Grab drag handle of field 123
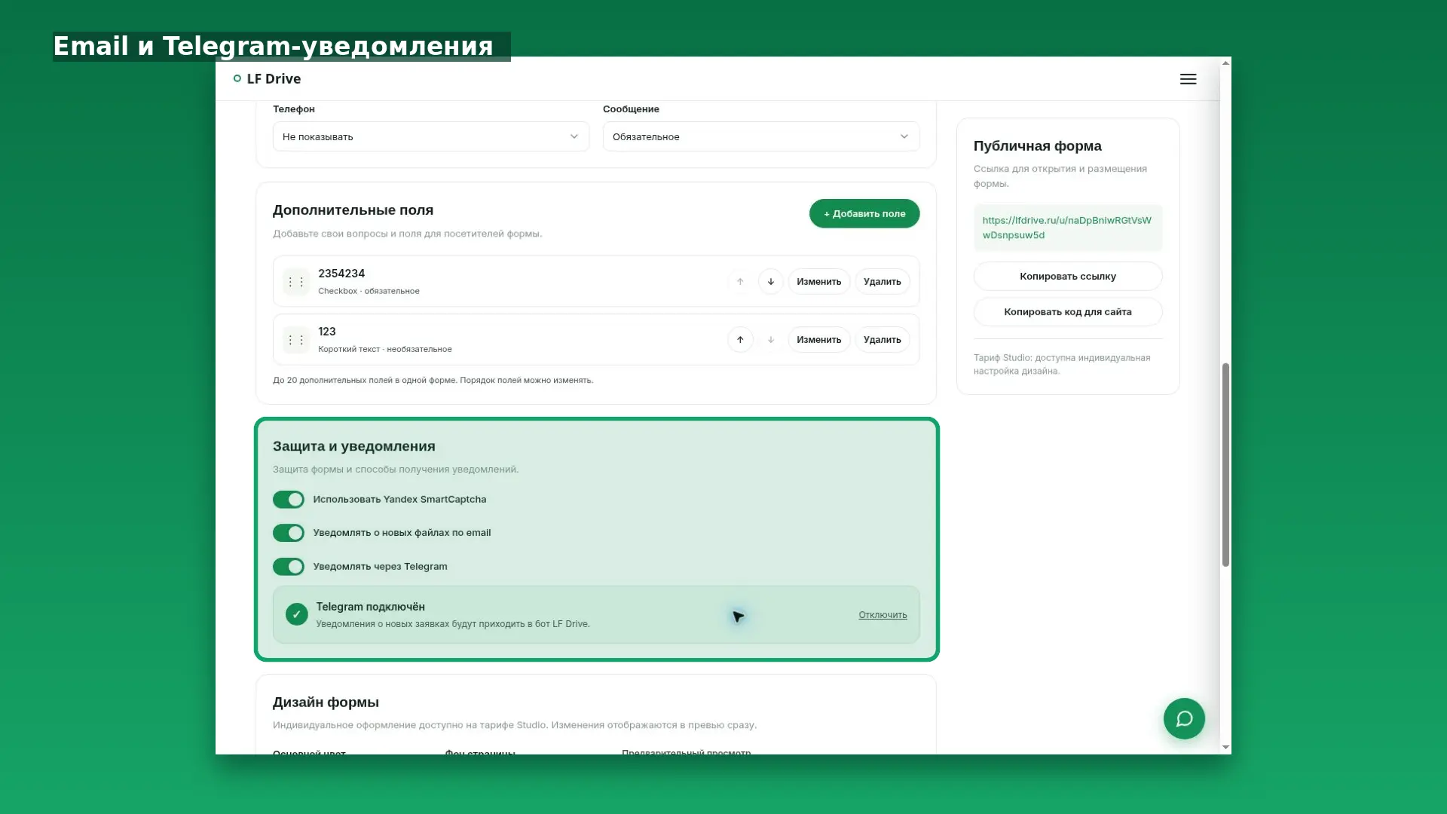Image resolution: width=1447 pixels, height=814 pixels. point(296,340)
